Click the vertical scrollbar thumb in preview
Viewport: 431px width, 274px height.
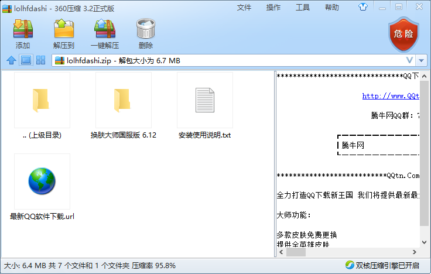coord(424,153)
